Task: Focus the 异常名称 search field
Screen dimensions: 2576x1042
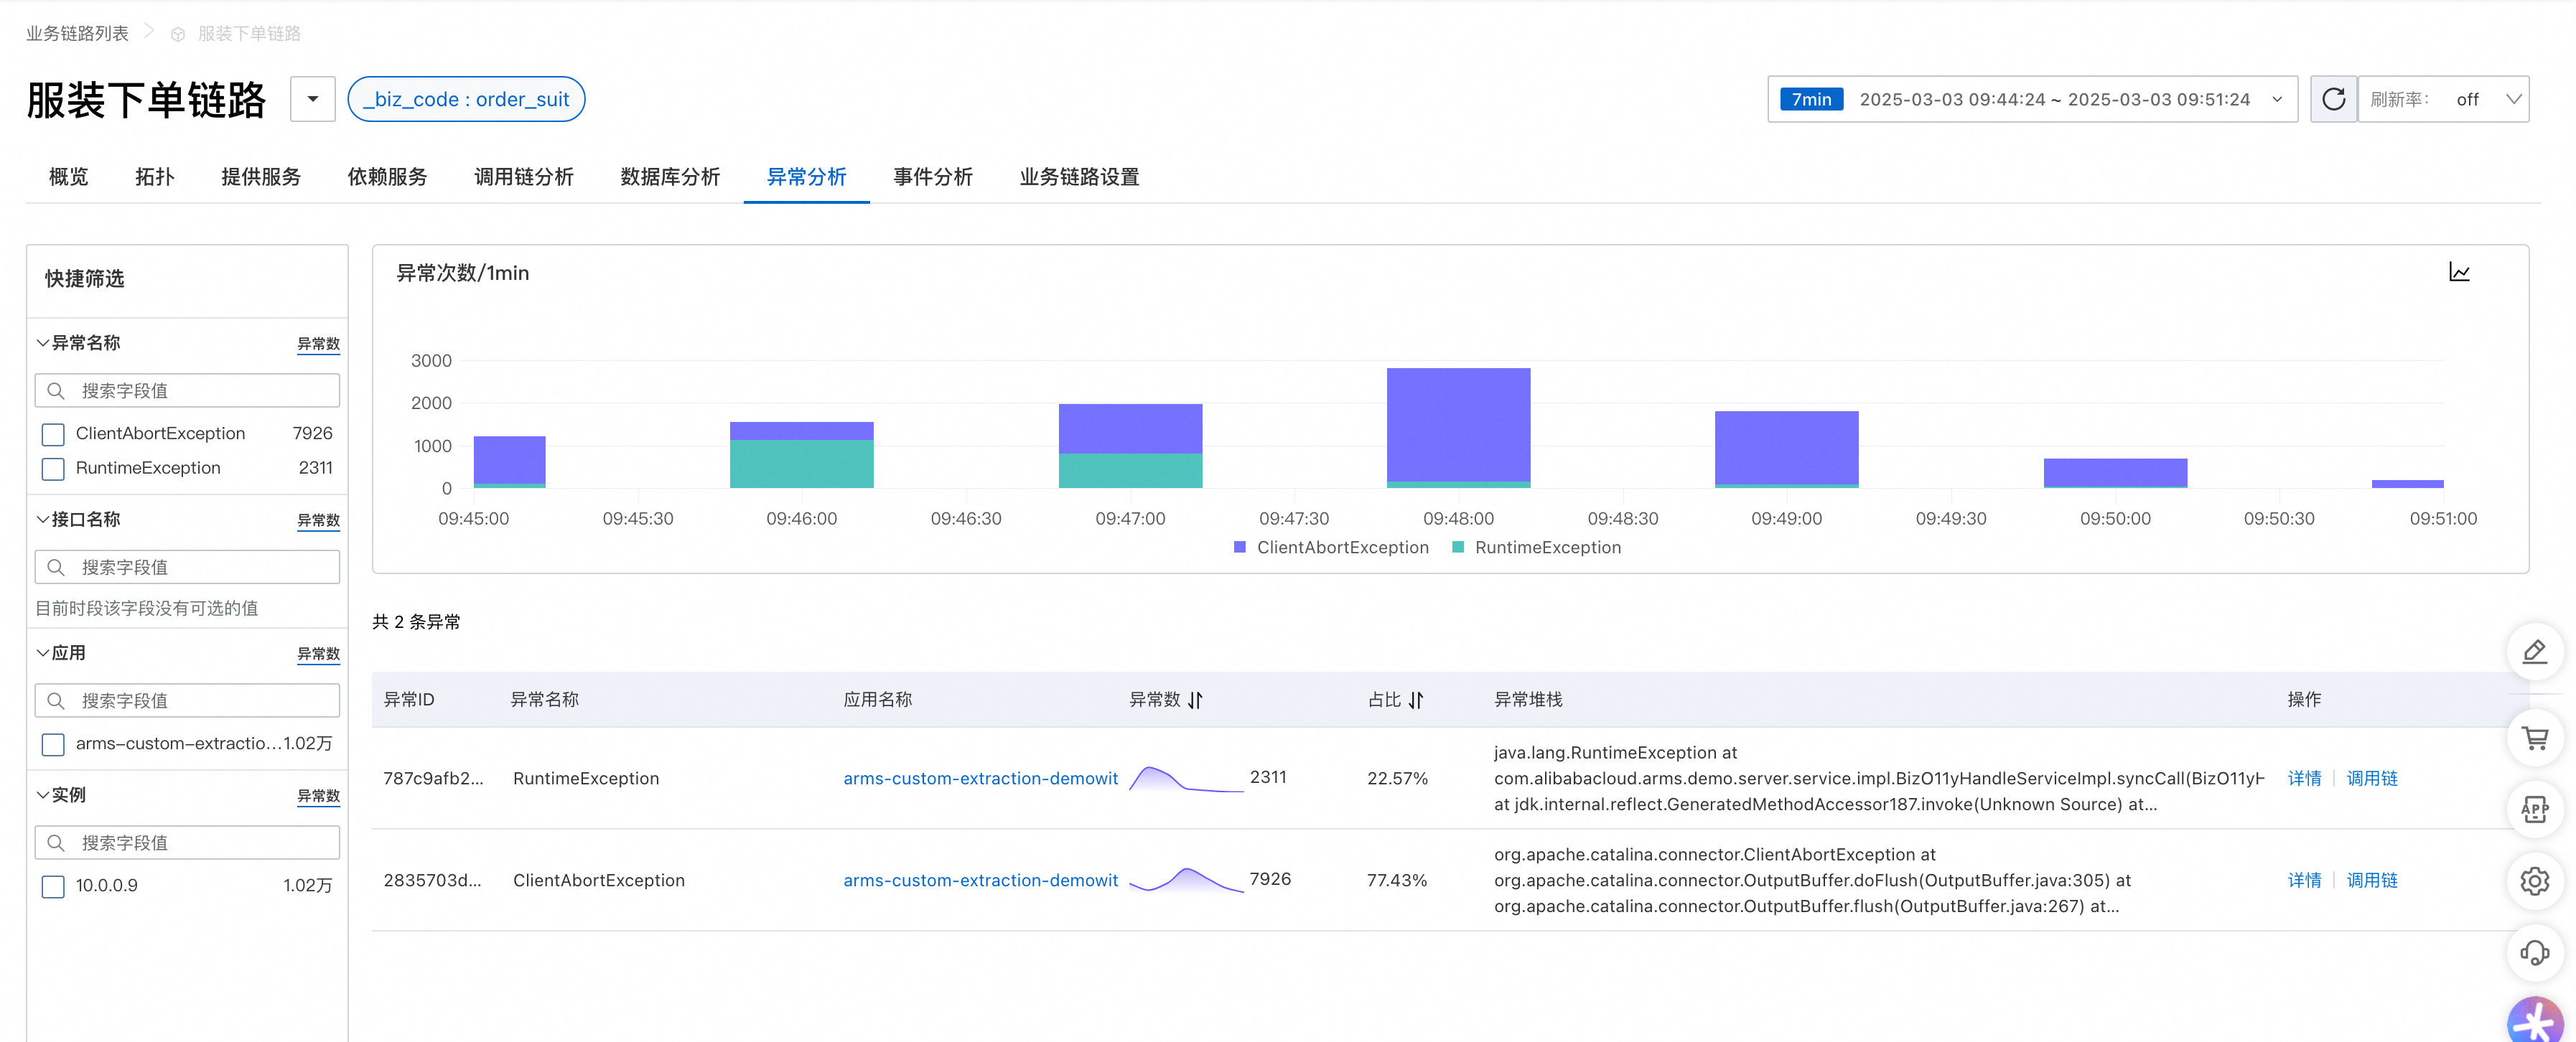Action: 187,391
